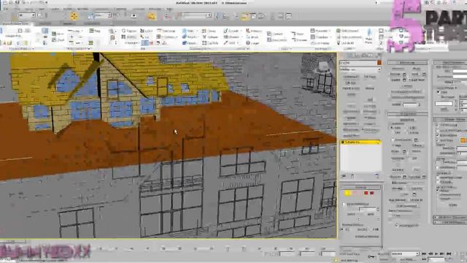Select the red Element sub-object level icon
The height and width of the screenshot is (263, 467).
pyautogui.click(x=372, y=193)
